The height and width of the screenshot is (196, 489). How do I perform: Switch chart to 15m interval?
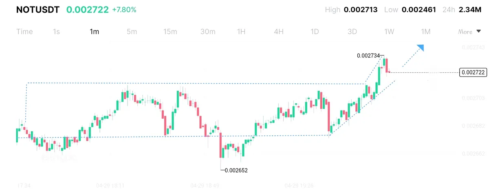click(170, 32)
